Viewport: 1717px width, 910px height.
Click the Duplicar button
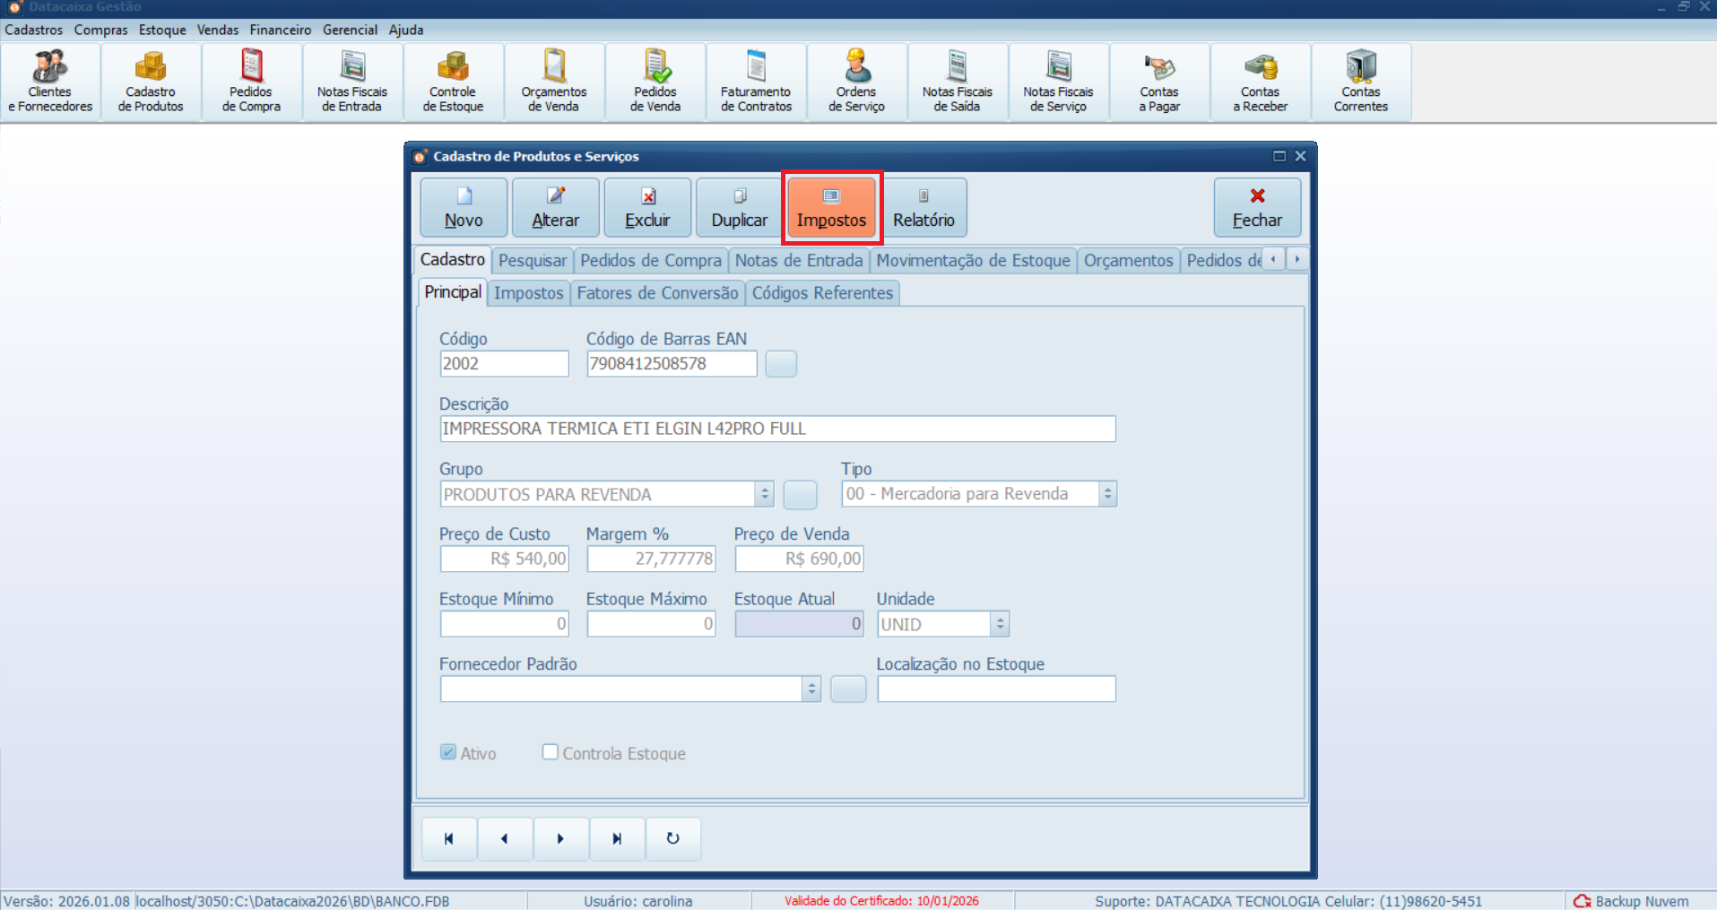[739, 208]
